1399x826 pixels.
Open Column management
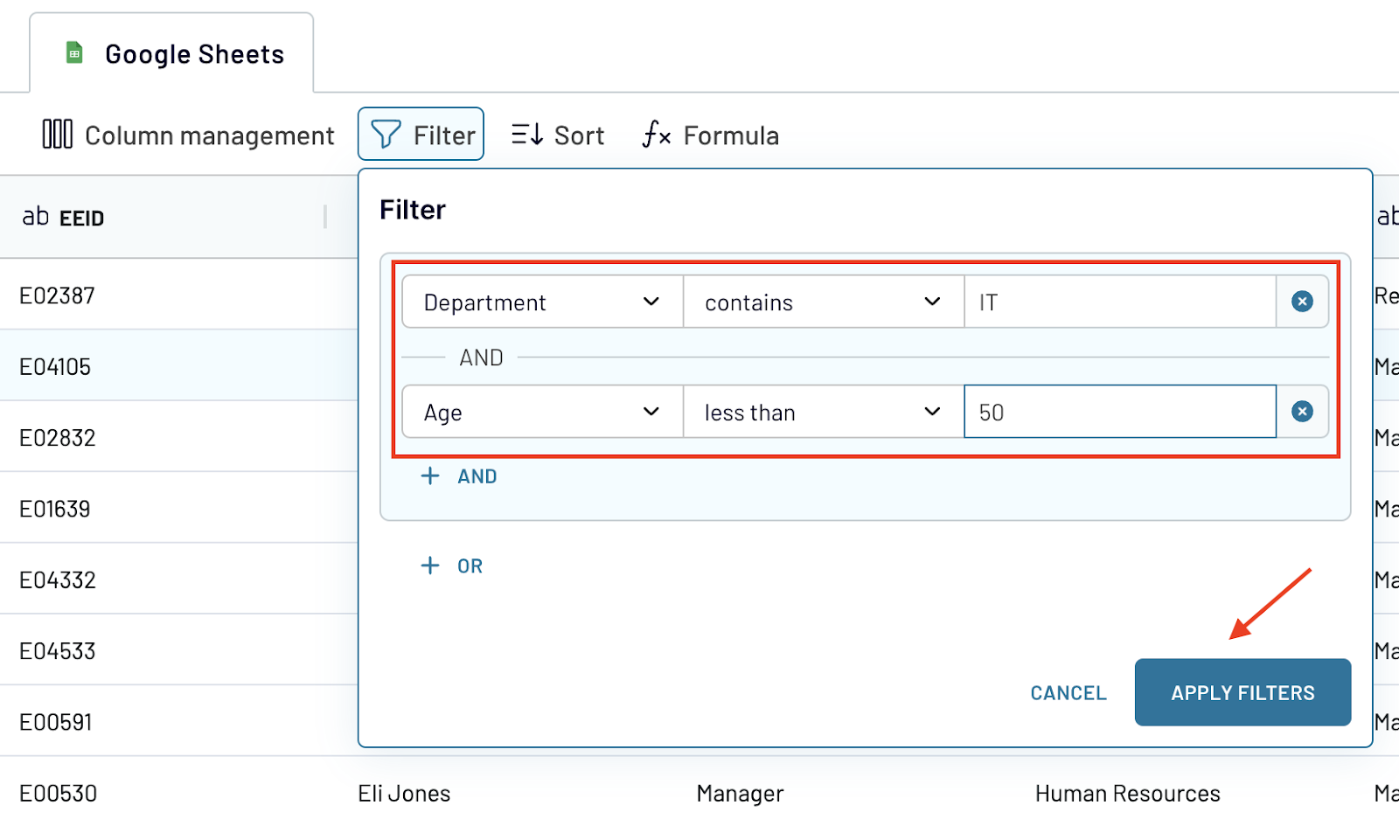tap(57, 134)
